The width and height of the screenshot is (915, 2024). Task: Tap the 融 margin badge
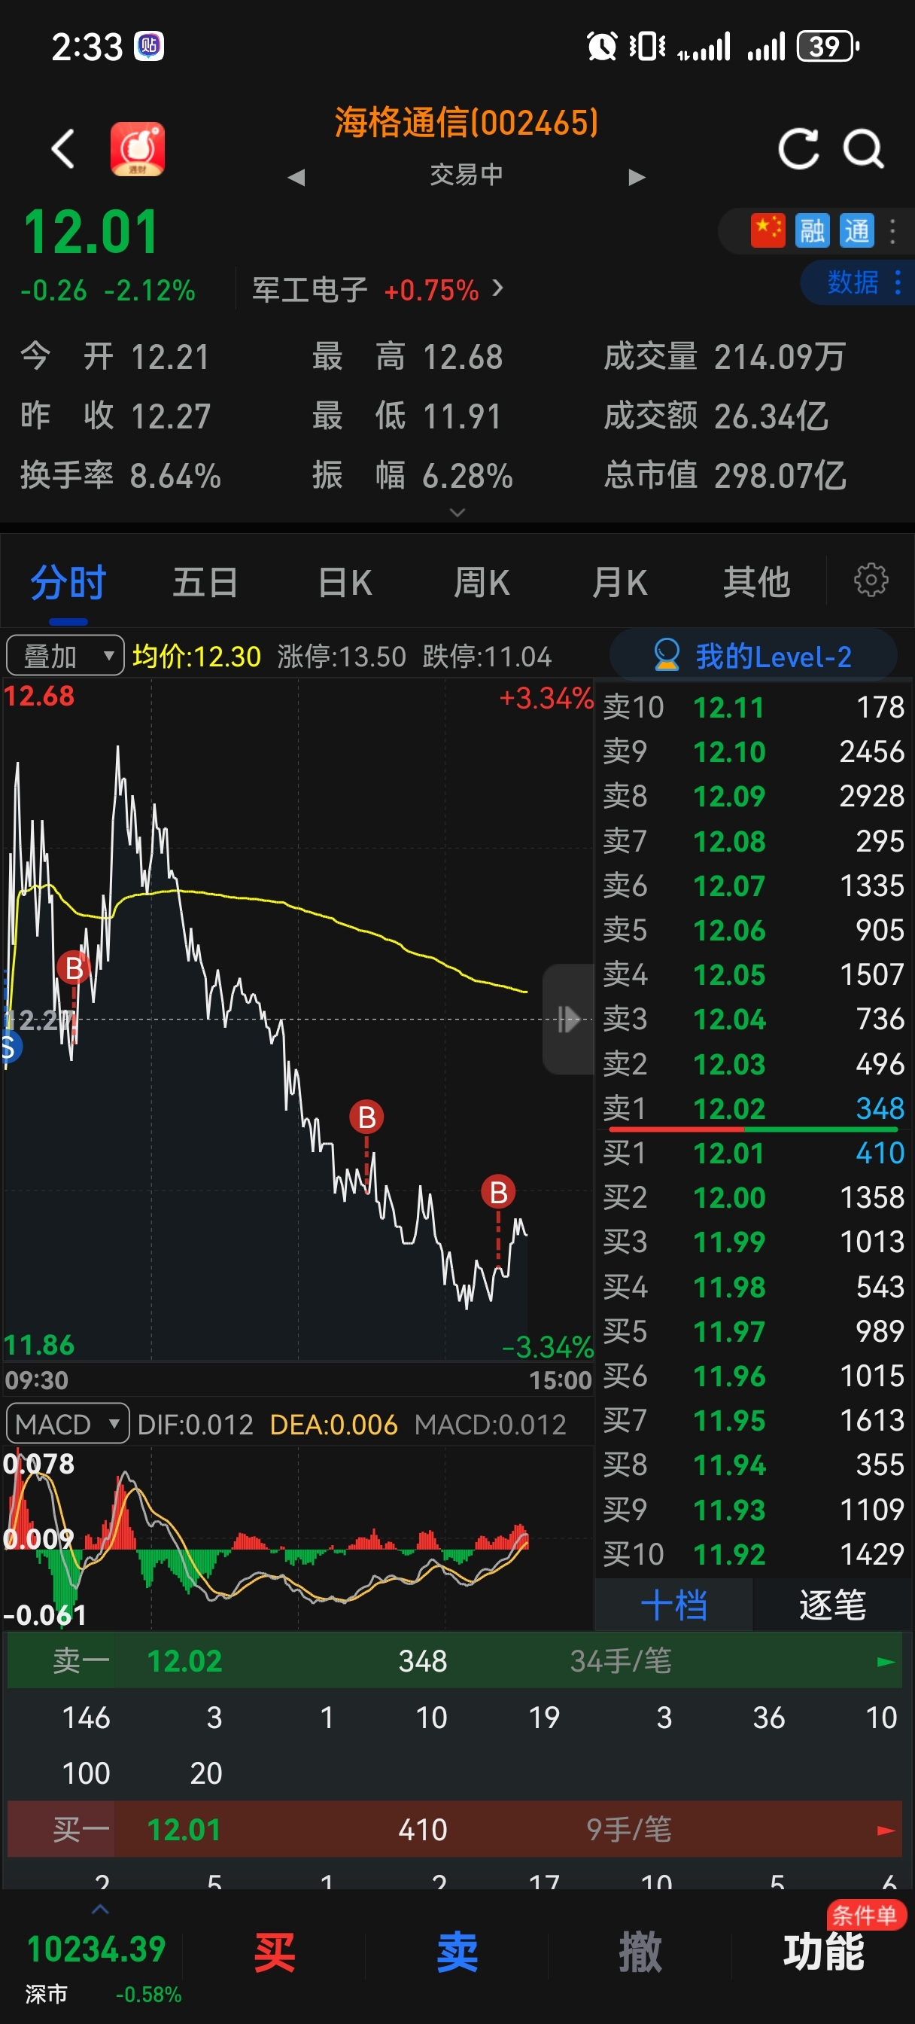(812, 231)
